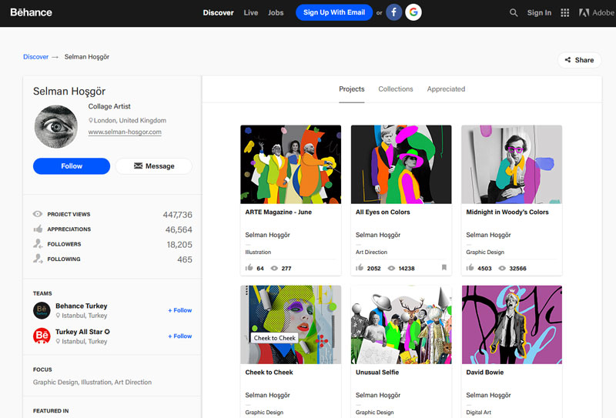Switch to the Appreciated tab
Image resolution: width=616 pixels, height=418 pixels.
coord(446,89)
